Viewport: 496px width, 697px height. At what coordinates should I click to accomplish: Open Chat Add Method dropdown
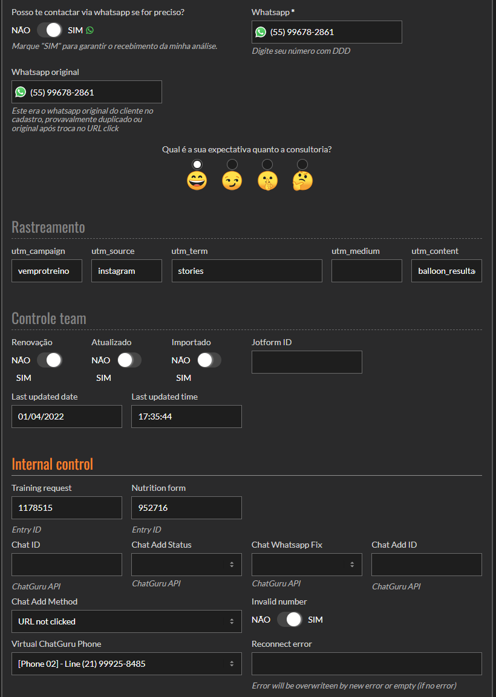click(x=126, y=621)
